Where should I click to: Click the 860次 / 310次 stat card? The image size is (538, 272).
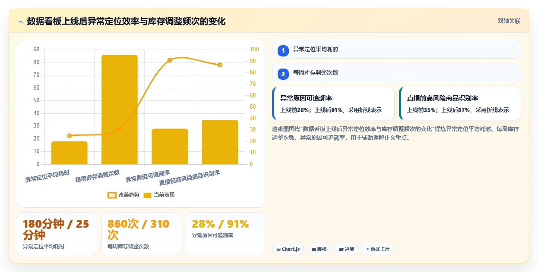pos(141,234)
